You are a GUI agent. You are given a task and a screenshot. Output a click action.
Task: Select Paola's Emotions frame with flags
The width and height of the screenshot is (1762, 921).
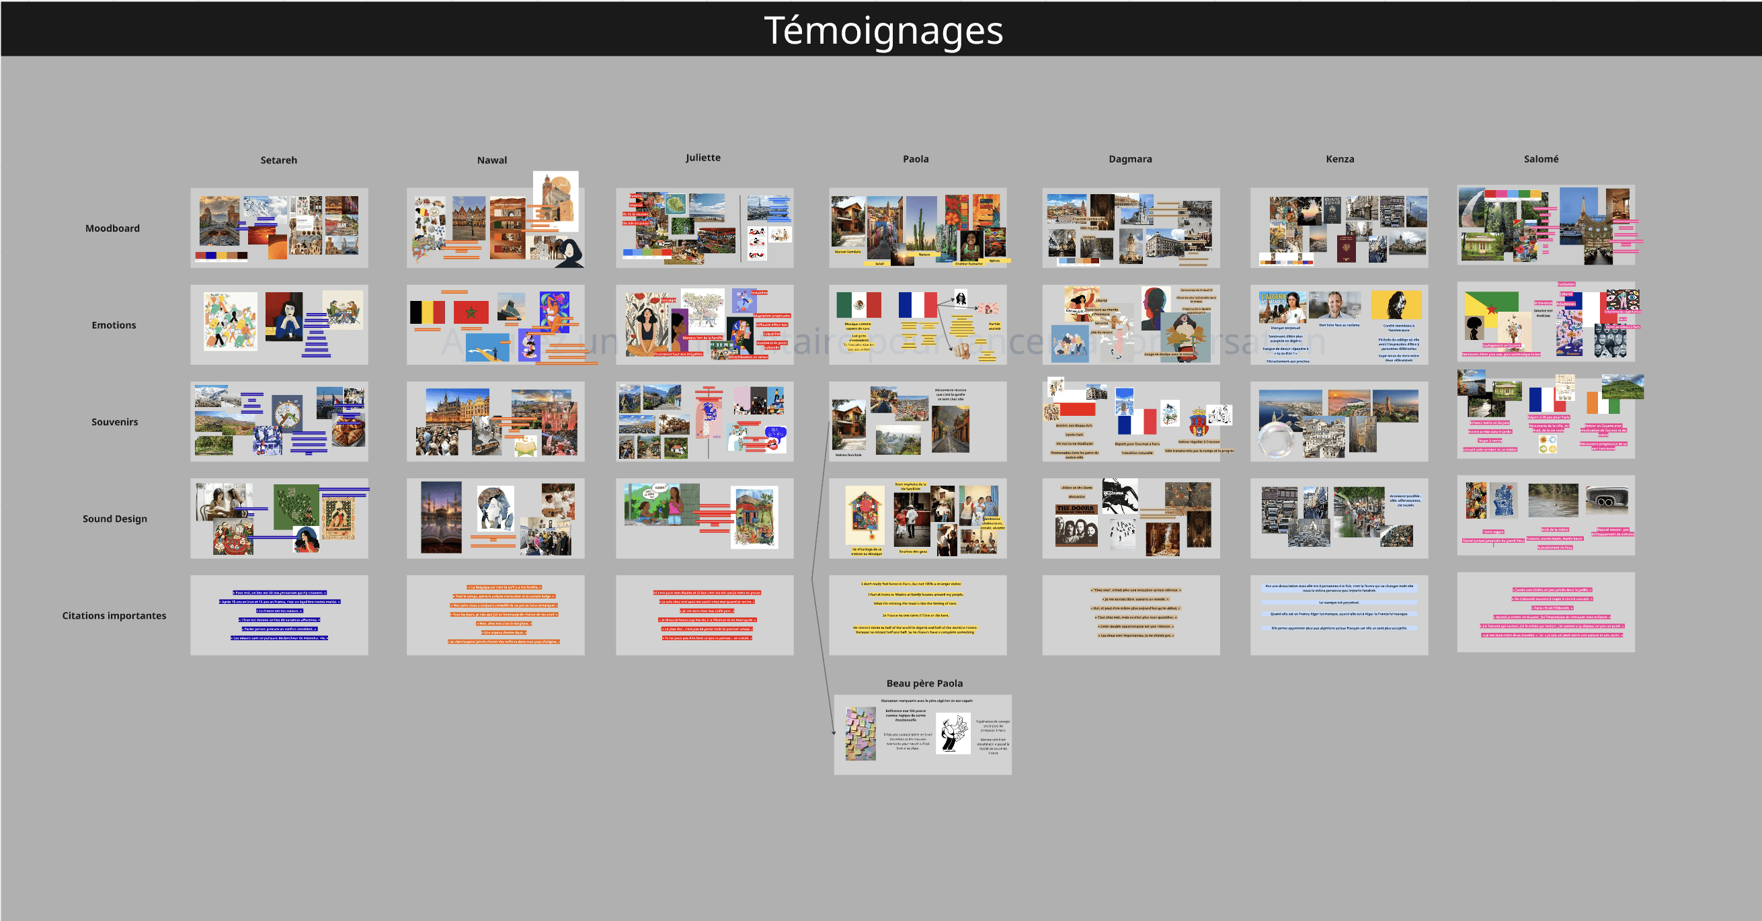point(917,324)
